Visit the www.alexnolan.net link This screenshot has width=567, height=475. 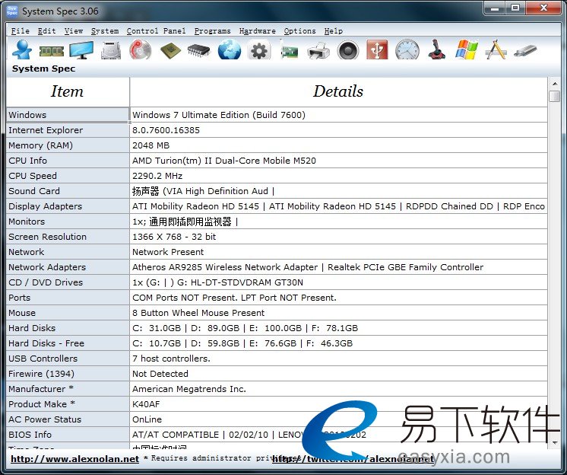[x=74, y=459]
